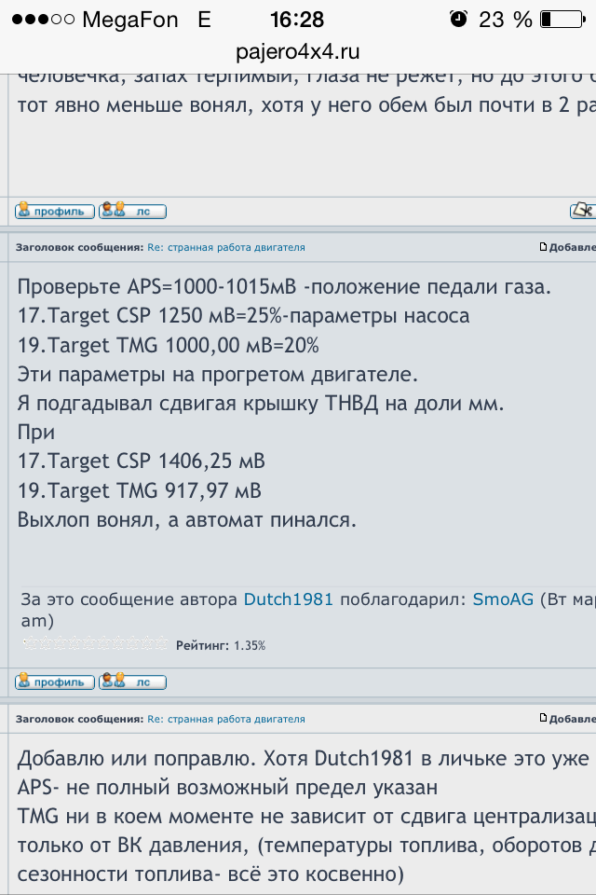
Task: Open Dutch1981 post title link 'Re: странная работа двигателя'
Action: click(x=226, y=247)
